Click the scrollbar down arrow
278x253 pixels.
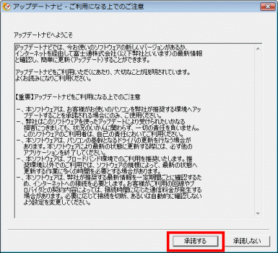pyautogui.click(x=258, y=214)
